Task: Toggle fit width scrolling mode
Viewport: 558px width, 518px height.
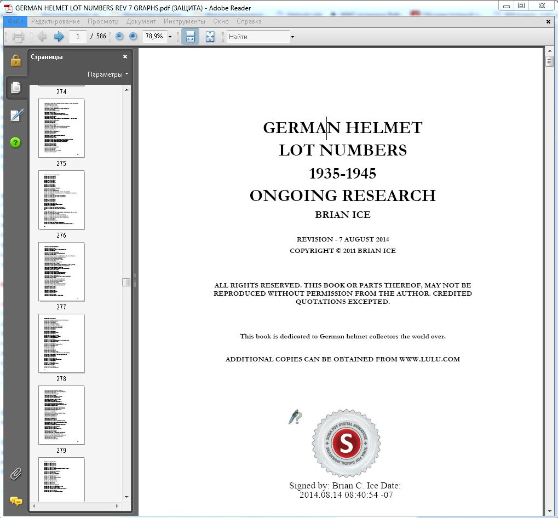Action: [190, 37]
